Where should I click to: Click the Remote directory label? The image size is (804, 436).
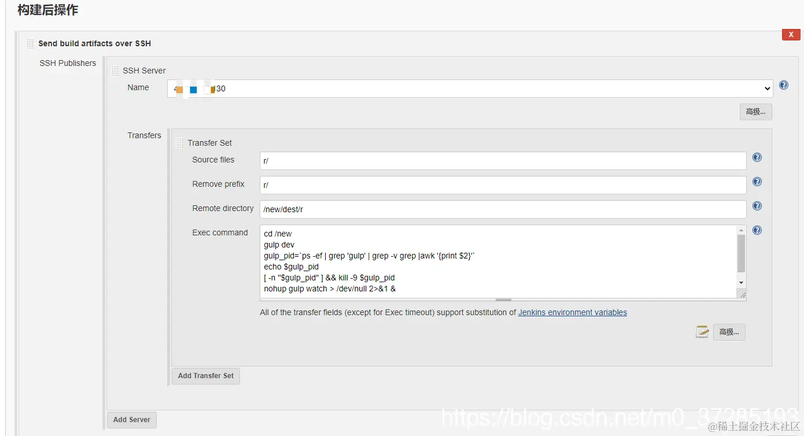[223, 208]
